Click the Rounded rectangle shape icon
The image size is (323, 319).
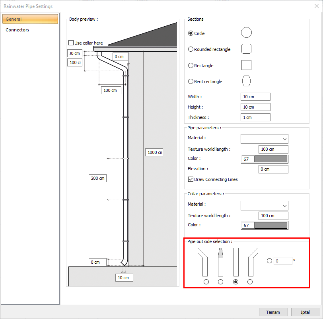246,49
